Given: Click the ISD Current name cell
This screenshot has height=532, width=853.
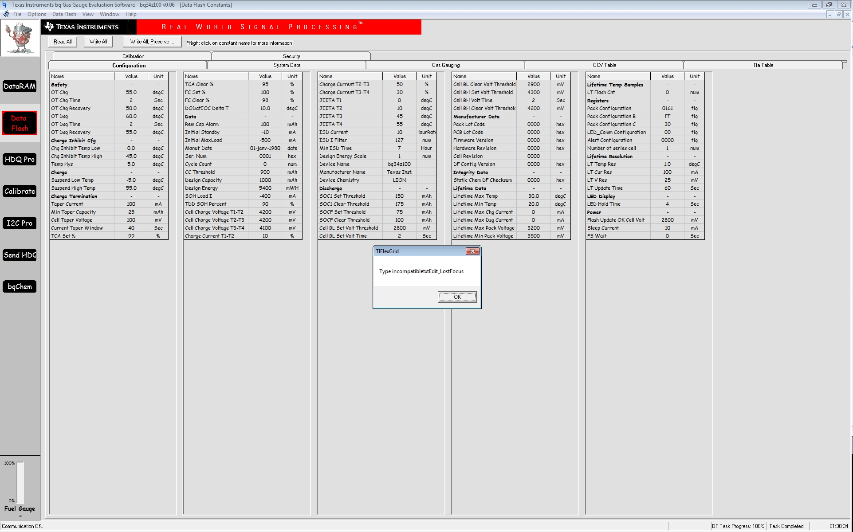Looking at the screenshot, I should click(x=350, y=132).
